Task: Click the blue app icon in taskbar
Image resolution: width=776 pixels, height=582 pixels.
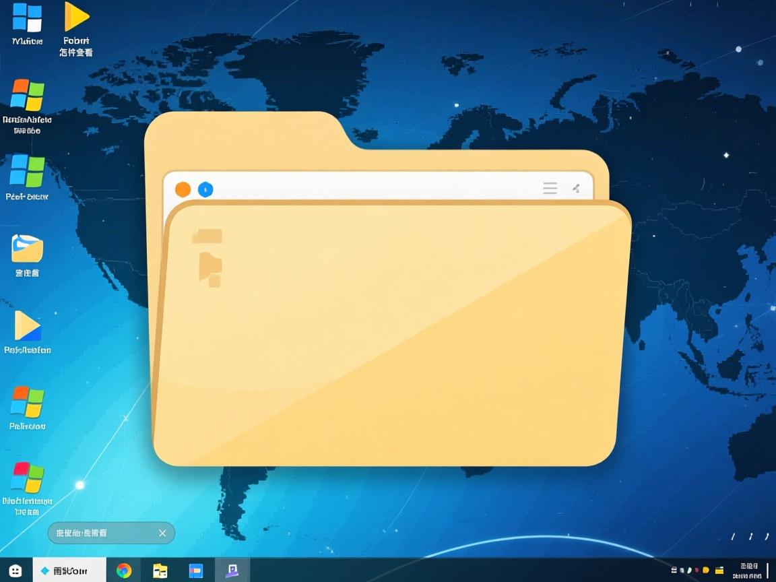Action: tap(195, 571)
